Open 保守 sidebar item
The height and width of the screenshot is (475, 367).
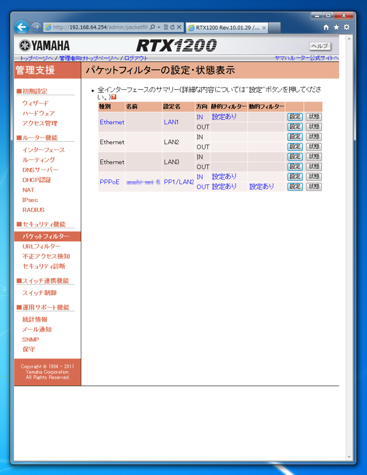(28, 350)
